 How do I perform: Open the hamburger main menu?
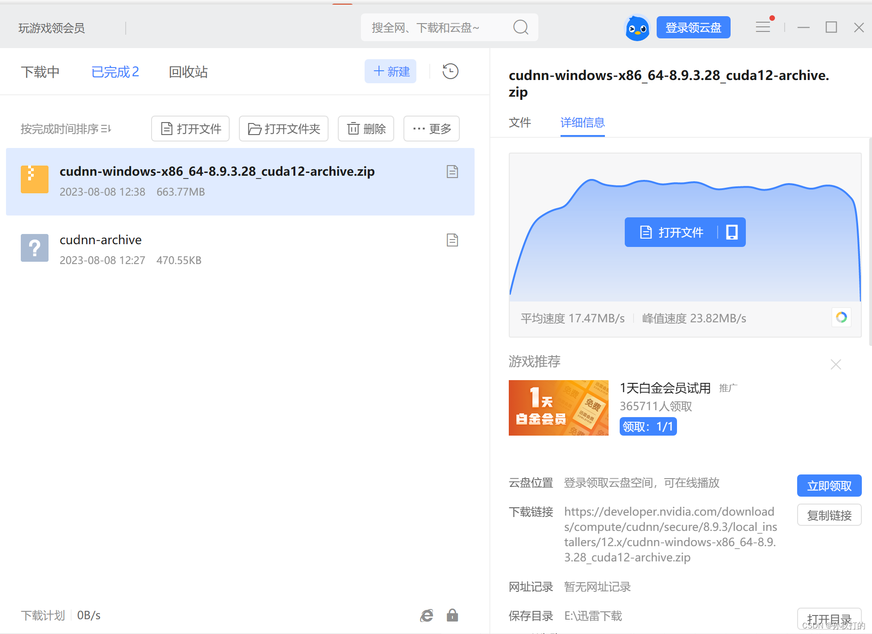pyautogui.click(x=763, y=27)
